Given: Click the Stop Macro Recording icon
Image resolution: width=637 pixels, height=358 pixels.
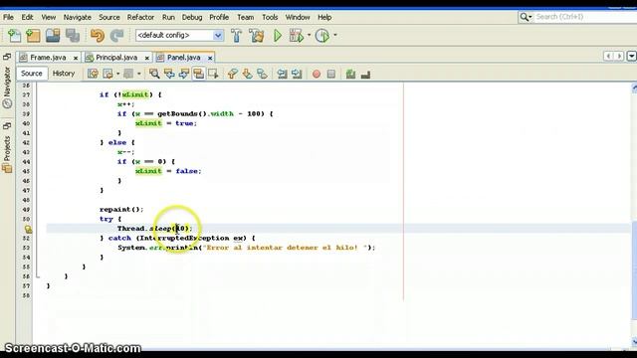Looking at the screenshot, I should [331, 74].
